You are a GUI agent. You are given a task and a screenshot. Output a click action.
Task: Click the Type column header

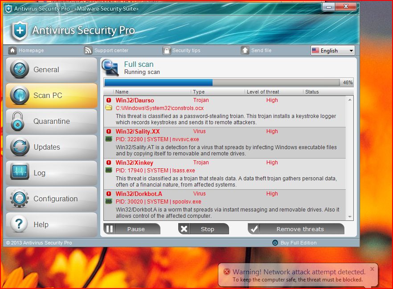pyautogui.click(x=199, y=92)
